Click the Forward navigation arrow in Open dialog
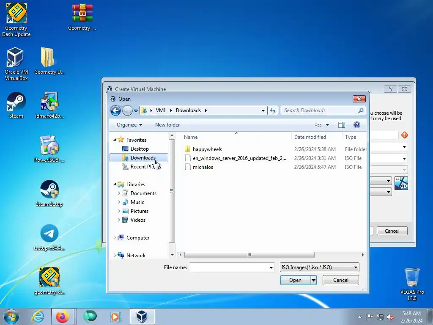The height and width of the screenshot is (325, 433). pos(127,111)
